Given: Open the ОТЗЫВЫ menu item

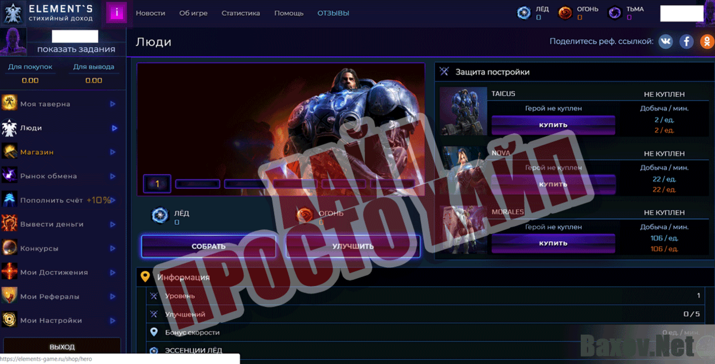Looking at the screenshot, I should point(333,13).
